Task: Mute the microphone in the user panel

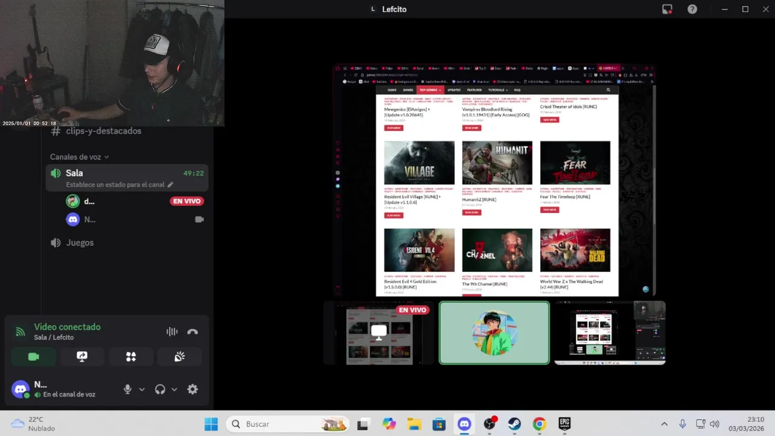Action: coord(127,389)
